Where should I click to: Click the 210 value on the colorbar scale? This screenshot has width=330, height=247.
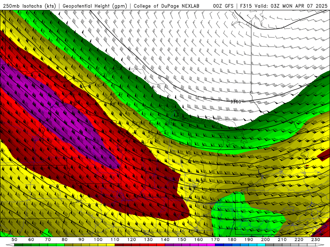(x=282, y=240)
